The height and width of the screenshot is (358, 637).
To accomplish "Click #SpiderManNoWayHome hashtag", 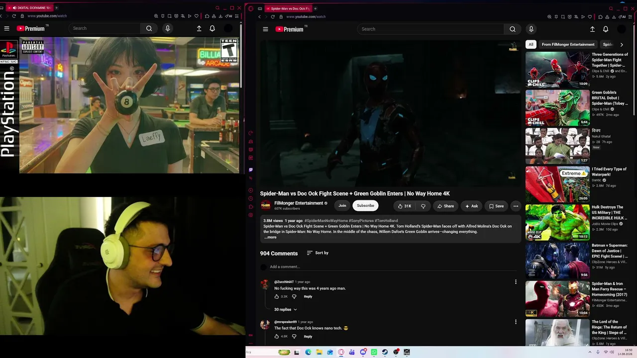I will pyautogui.click(x=326, y=221).
